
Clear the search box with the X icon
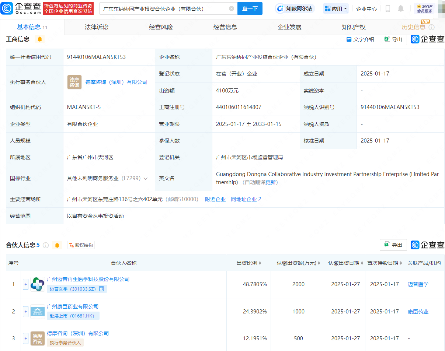pos(232,8)
